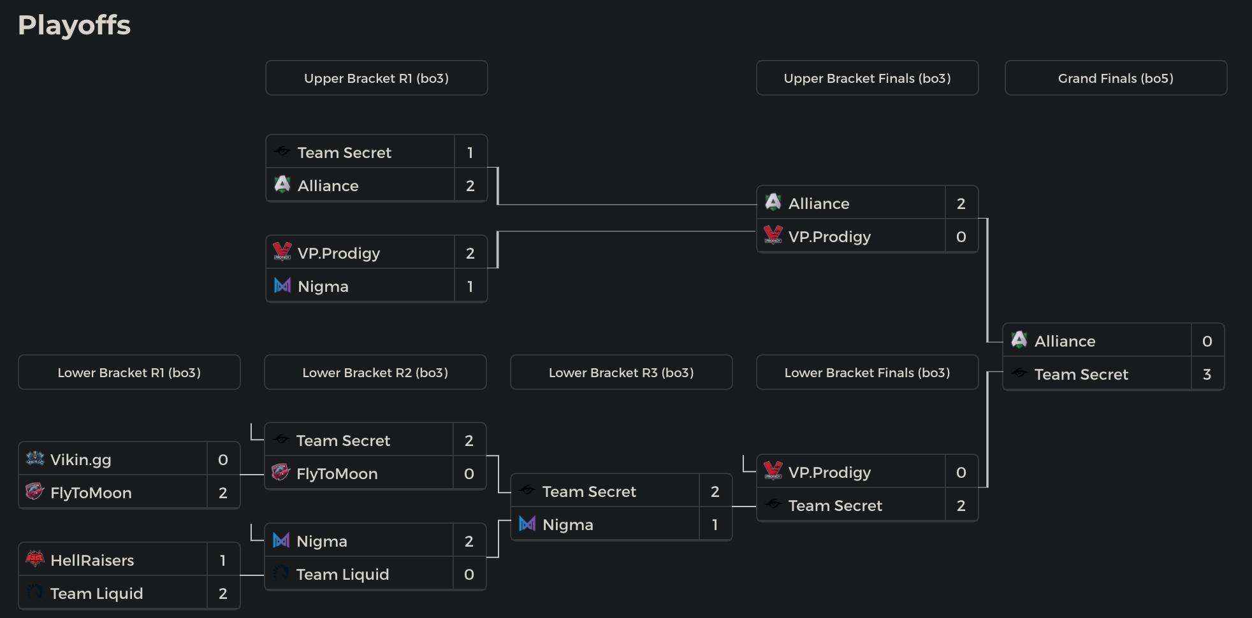This screenshot has width=1252, height=618.
Task: Click Nigma logo in Lower Bracket R3
Action: [x=527, y=524]
